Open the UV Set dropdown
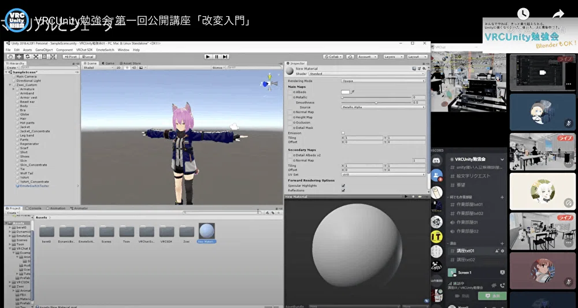578x308 pixels. [383, 175]
